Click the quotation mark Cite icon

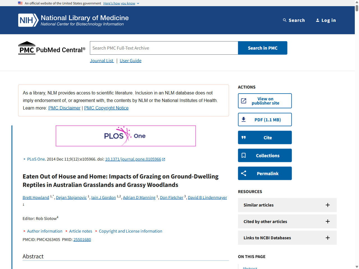(x=243, y=138)
